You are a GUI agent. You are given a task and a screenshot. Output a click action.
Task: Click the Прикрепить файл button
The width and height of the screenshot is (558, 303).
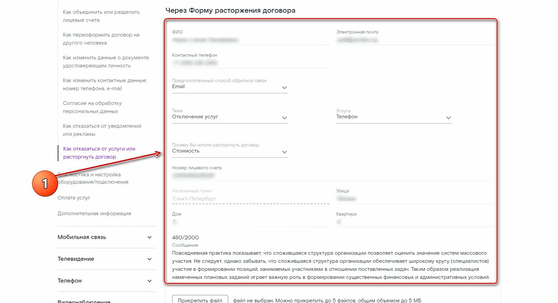click(200, 300)
